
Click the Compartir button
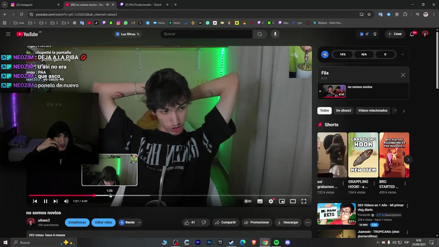coord(225,222)
